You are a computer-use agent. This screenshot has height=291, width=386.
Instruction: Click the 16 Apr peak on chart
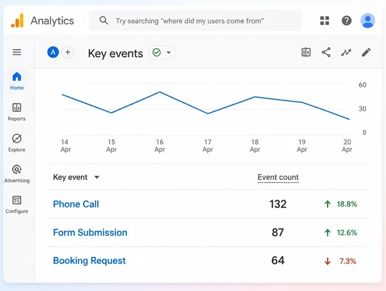pos(160,92)
